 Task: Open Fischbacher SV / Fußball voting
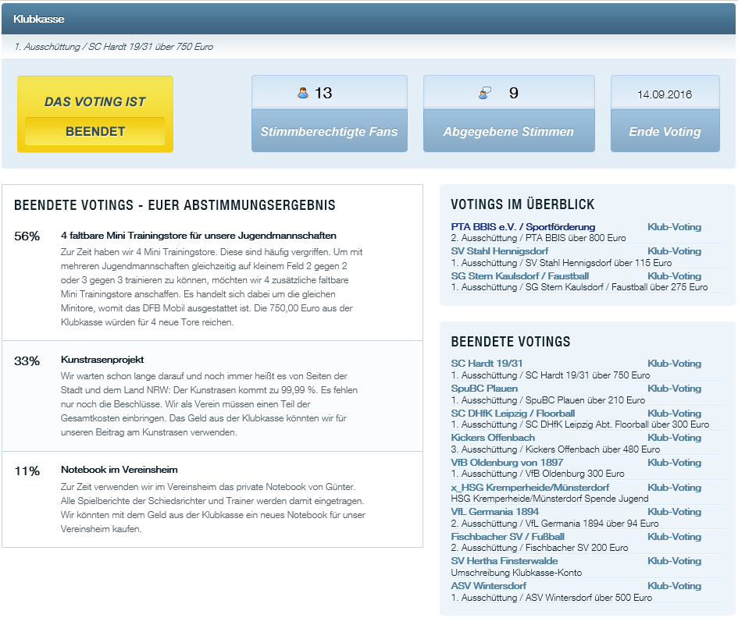tap(508, 537)
